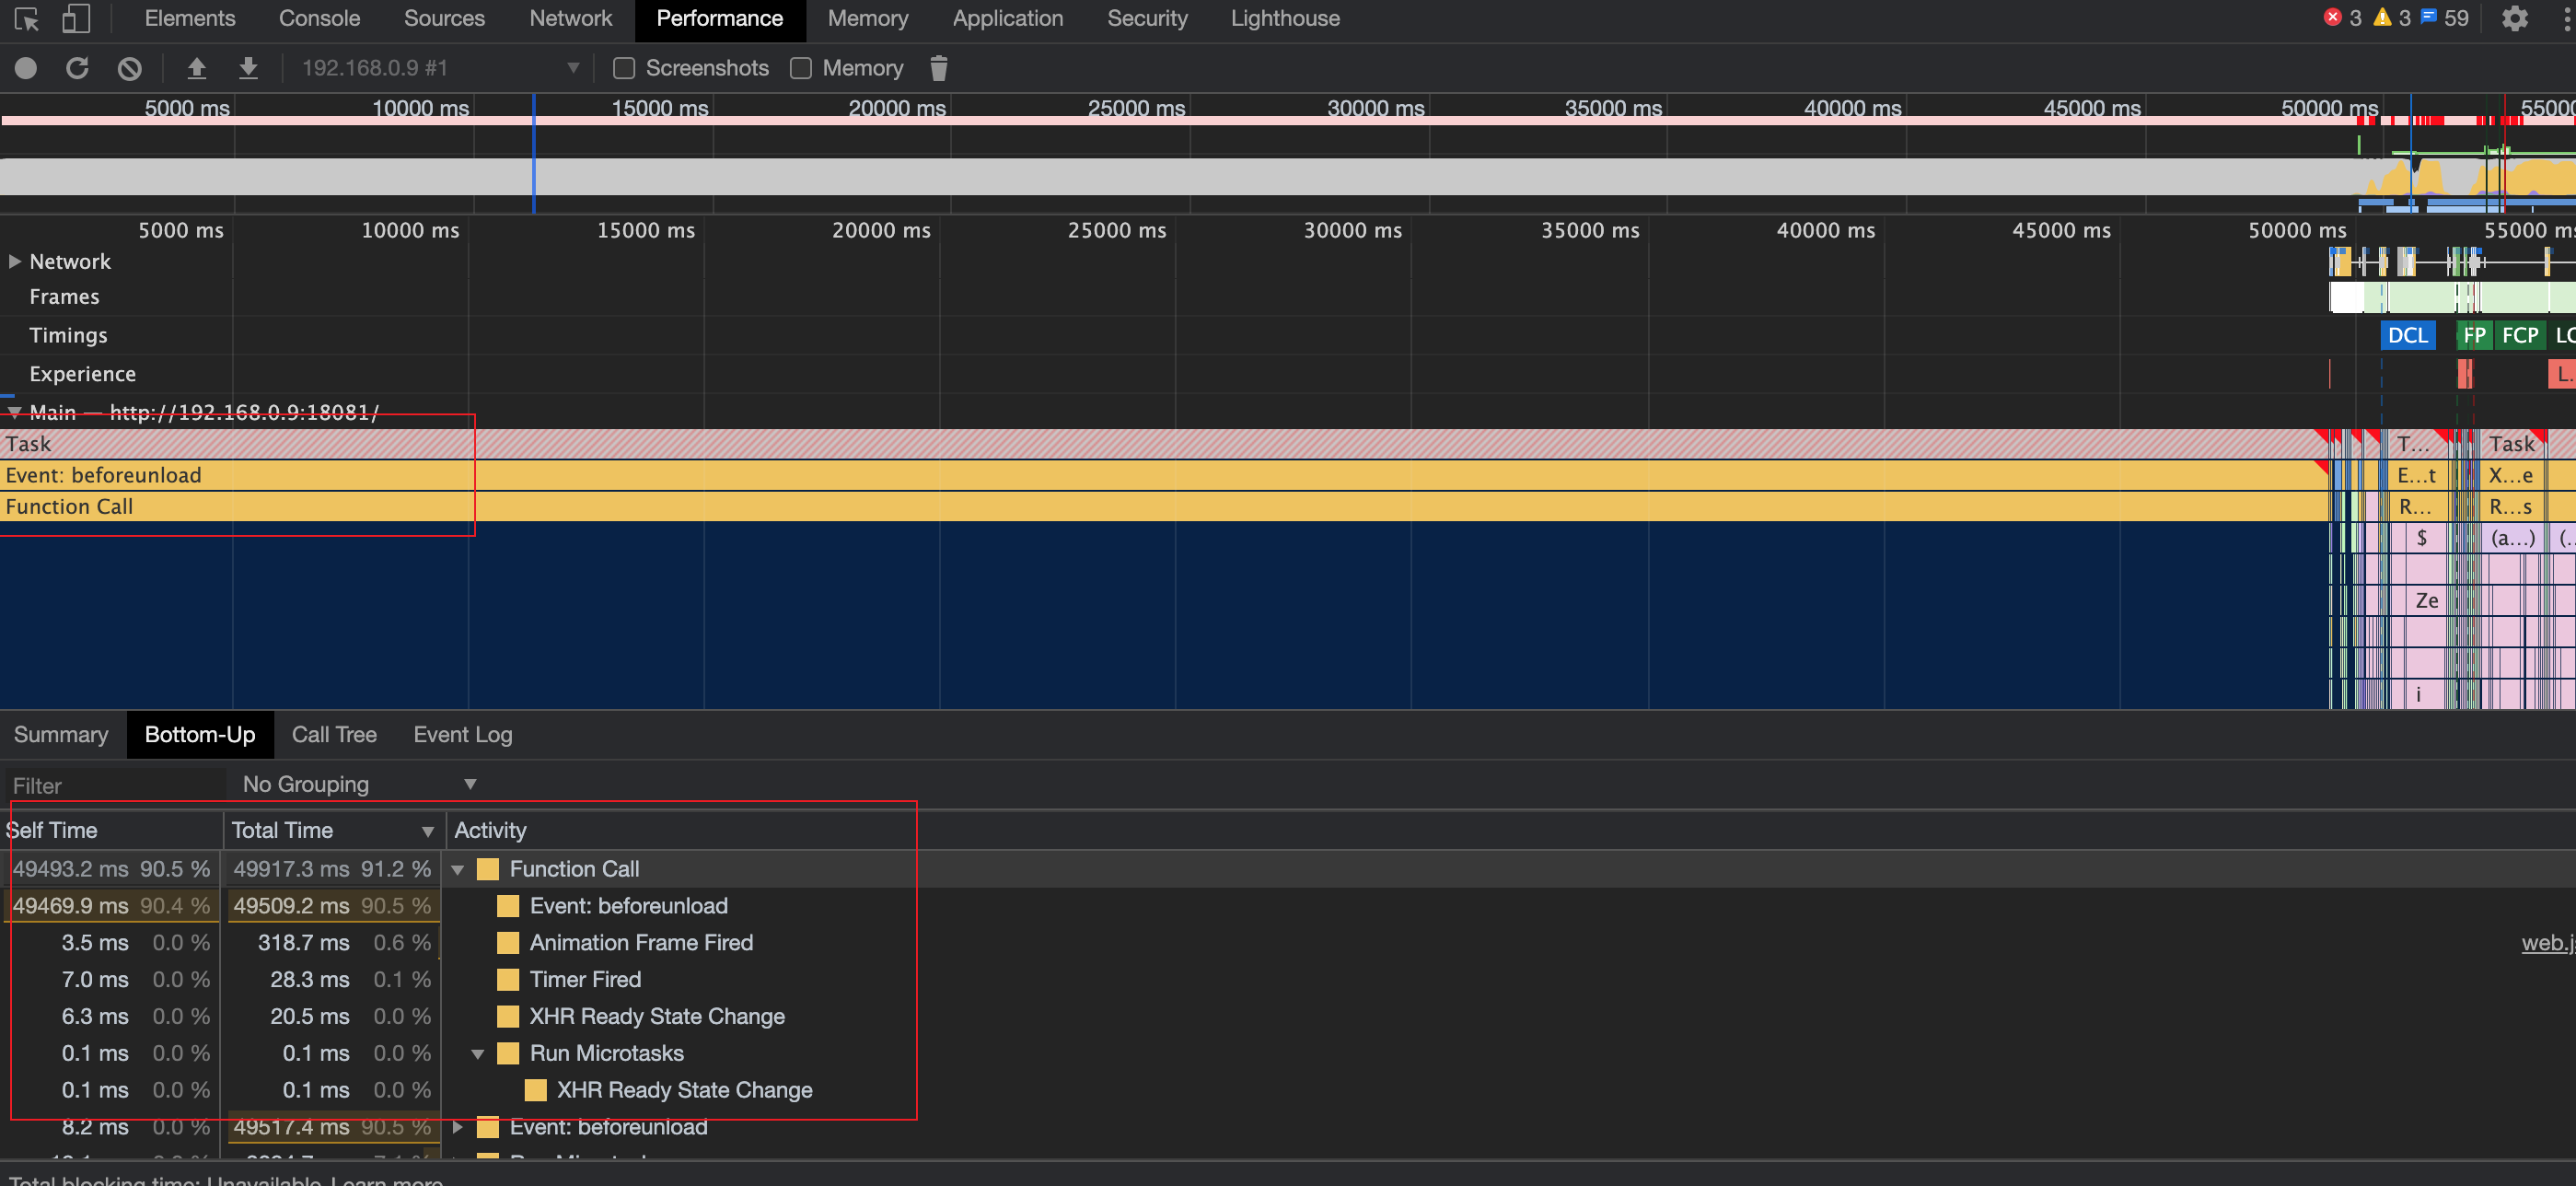2576x1186 pixels.
Task: Open the web.js source link
Action: point(2548,942)
